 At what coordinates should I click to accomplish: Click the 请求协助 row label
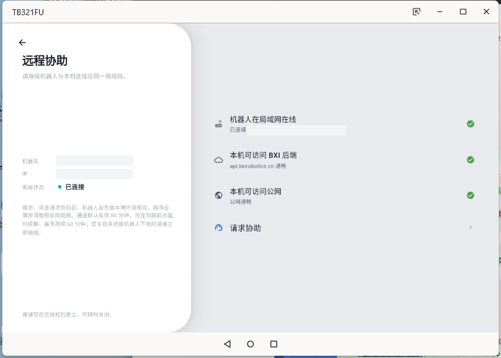click(x=245, y=228)
